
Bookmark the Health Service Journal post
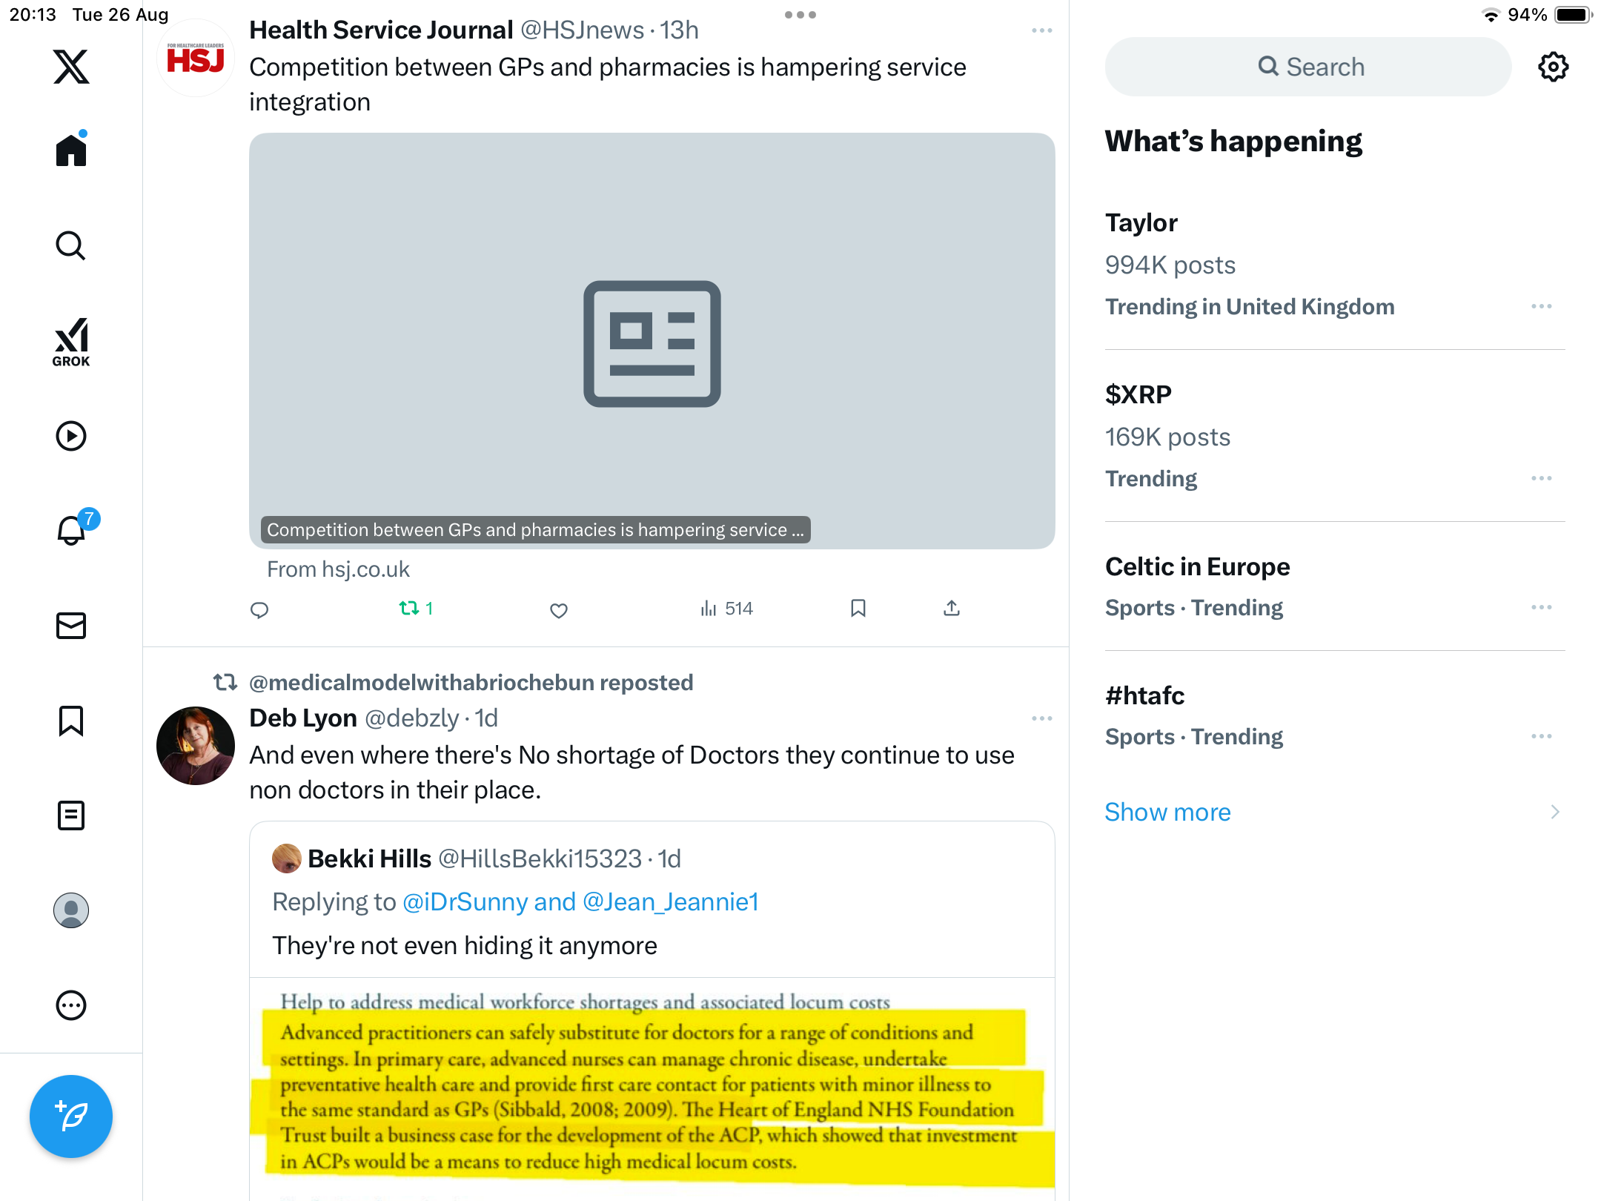coord(858,609)
